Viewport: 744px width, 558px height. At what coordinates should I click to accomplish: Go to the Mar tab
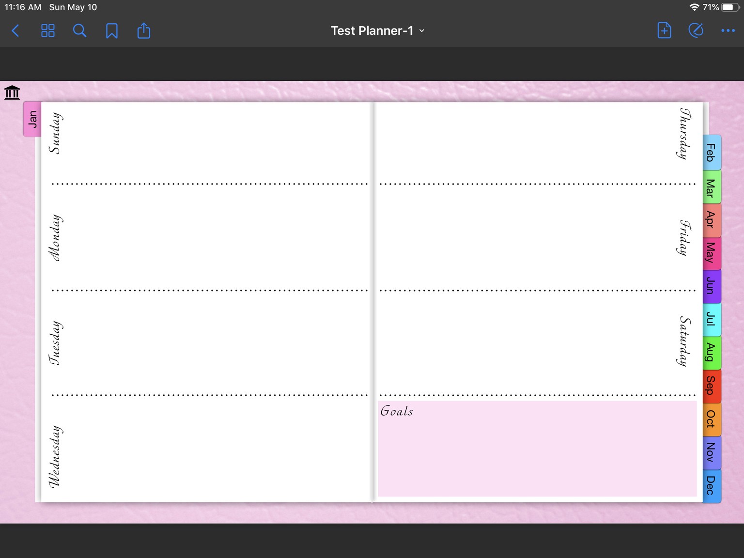click(x=712, y=187)
